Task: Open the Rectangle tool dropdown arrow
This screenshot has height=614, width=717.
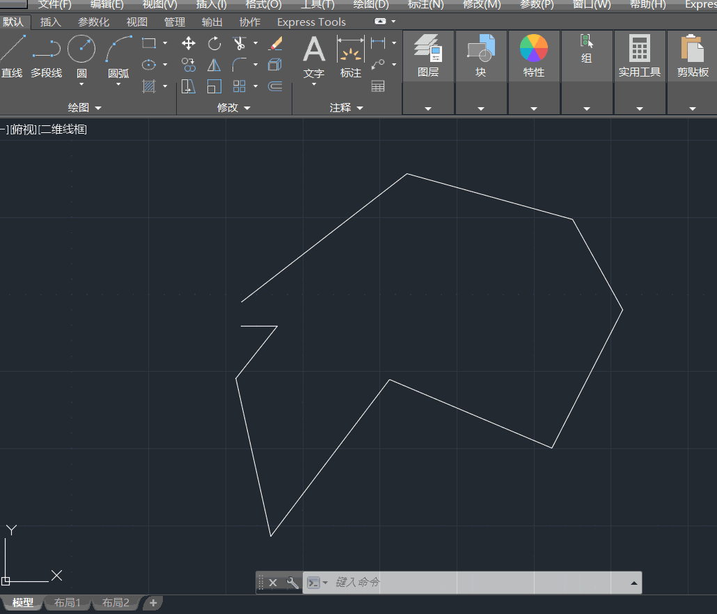Action: pyautogui.click(x=165, y=43)
